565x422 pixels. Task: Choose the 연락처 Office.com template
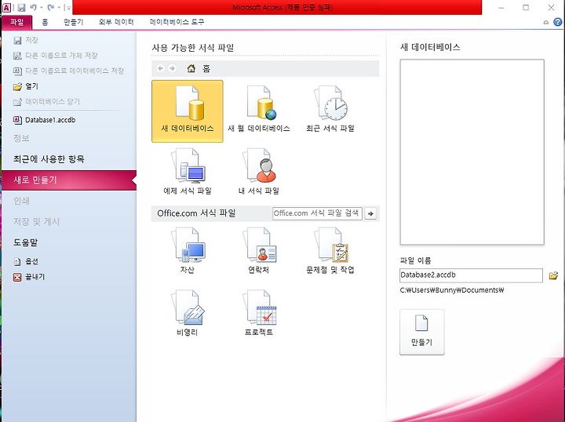[259, 250]
